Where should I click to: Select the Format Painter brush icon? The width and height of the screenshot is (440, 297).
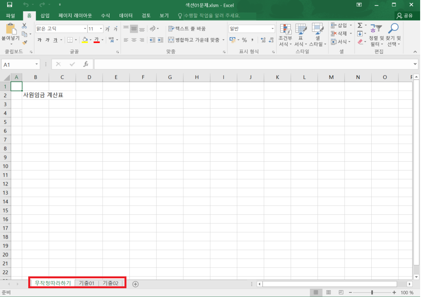tap(25, 42)
